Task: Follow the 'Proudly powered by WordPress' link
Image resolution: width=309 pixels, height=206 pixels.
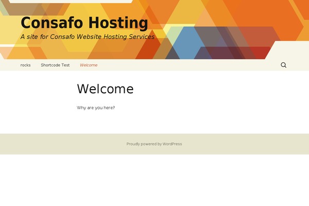Action: tap(154, 144)
